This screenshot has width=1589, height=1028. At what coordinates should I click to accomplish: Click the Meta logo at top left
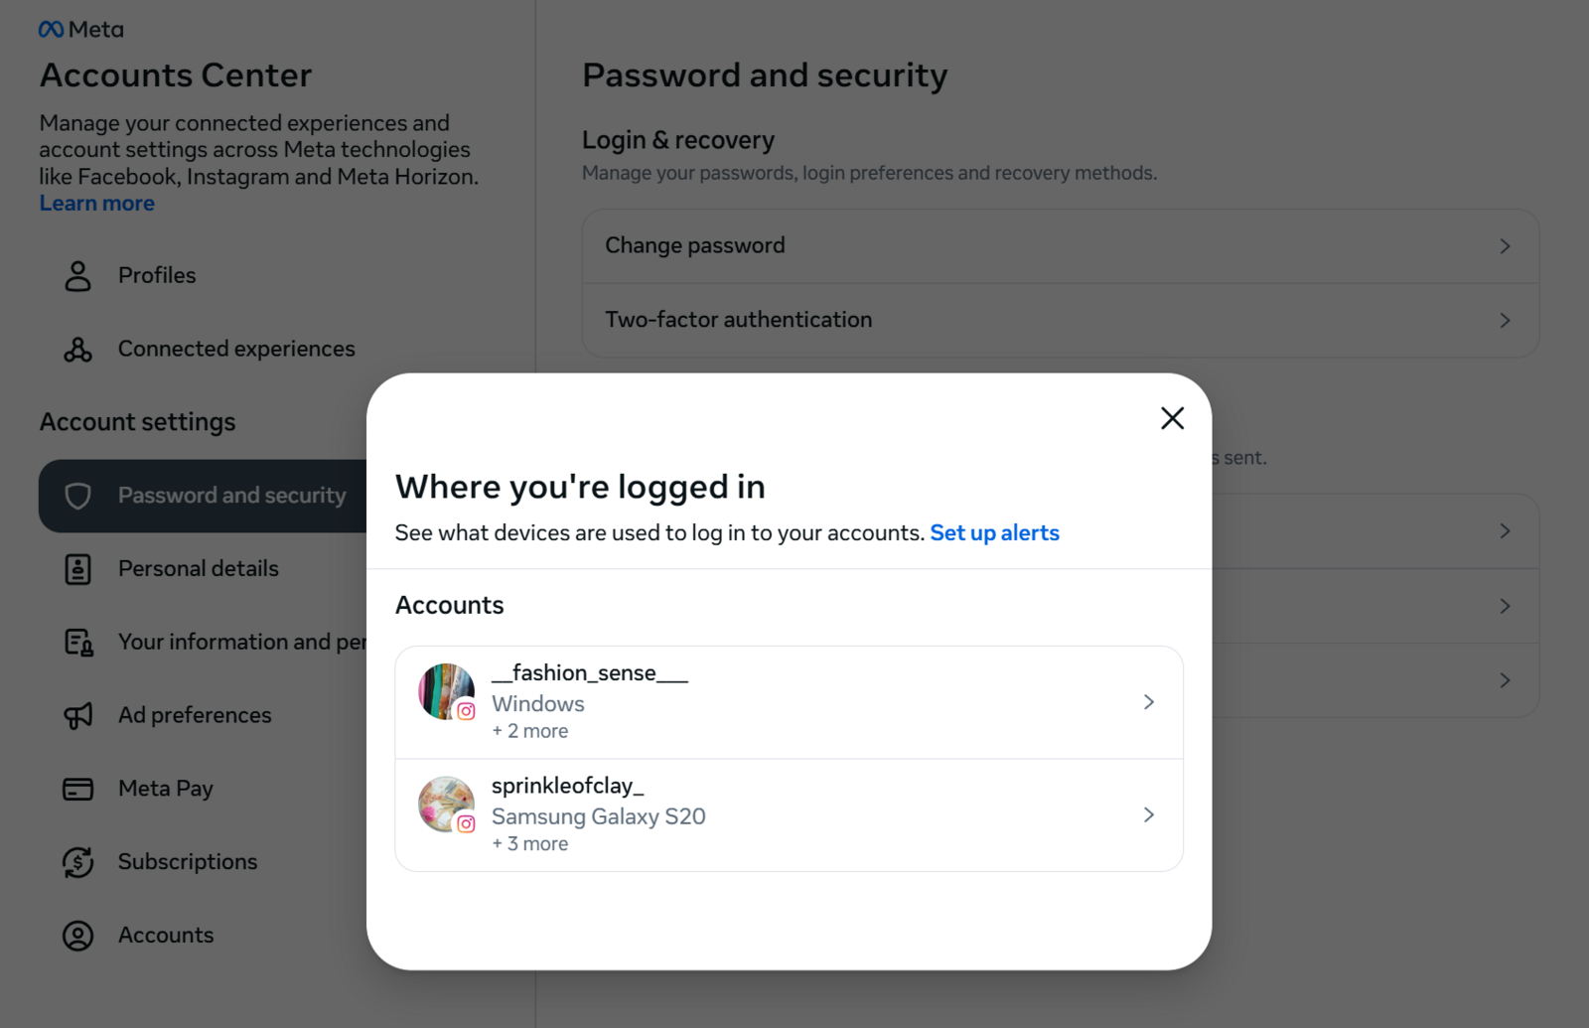(80, 29)
